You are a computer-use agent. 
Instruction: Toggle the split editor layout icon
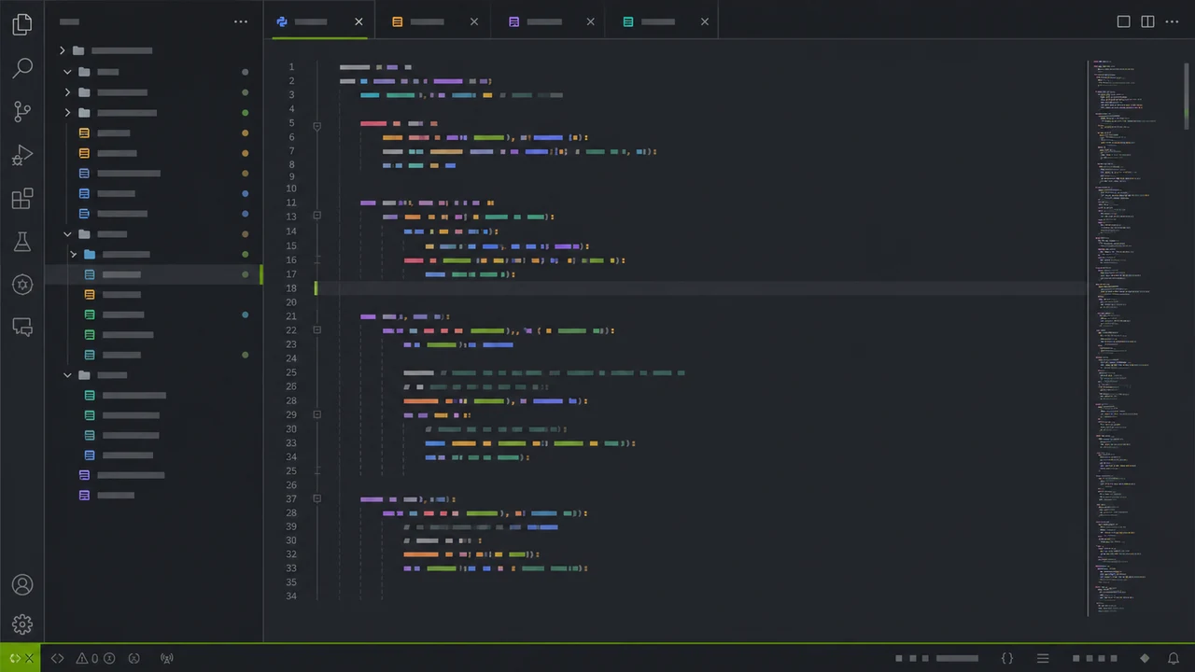[x=1147, y=21]
